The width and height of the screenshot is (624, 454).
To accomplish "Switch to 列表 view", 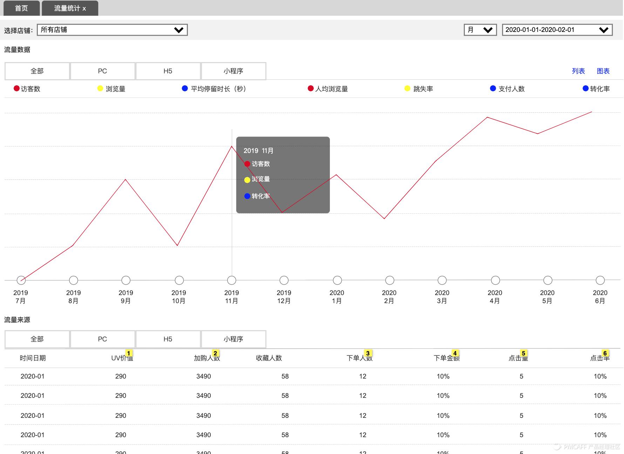I will (x=578, y=71).
